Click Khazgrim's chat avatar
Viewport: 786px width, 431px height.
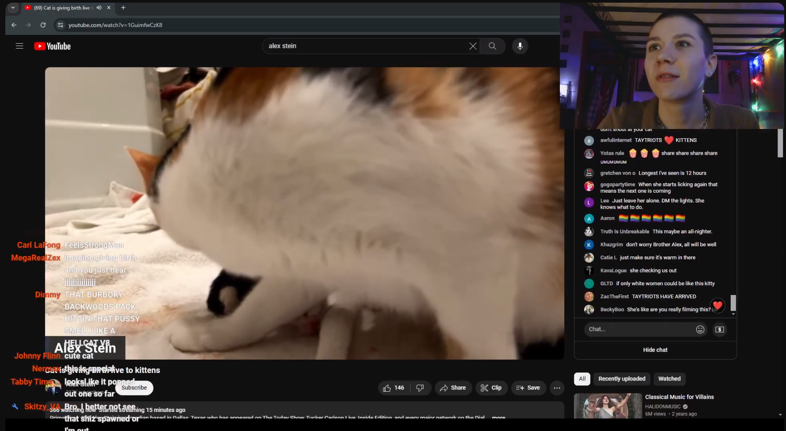589,245
